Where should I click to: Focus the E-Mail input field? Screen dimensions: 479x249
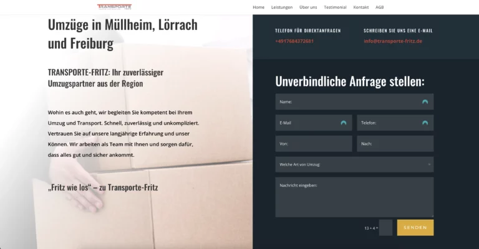click(314, 123)
